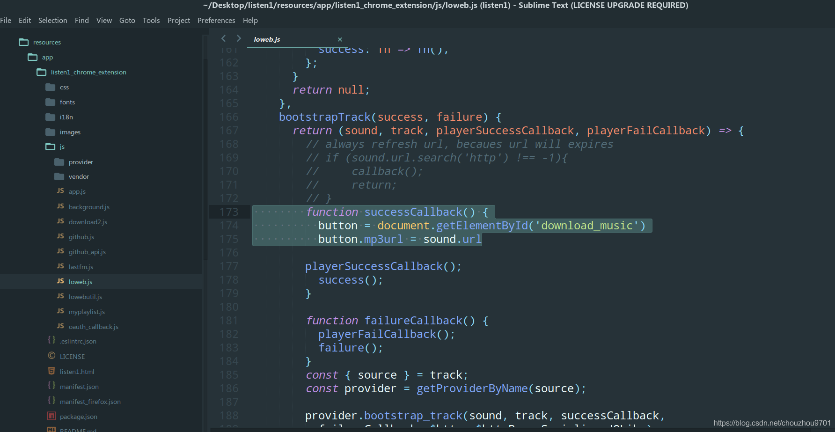Open the File menu
This screenshot has height=432, width=835.
click(x=6, y=21)
